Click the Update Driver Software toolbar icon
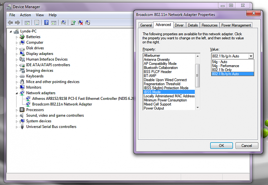The height and width of the screenshot is (185, 268). pyautogui.click(x=73, y=22)
